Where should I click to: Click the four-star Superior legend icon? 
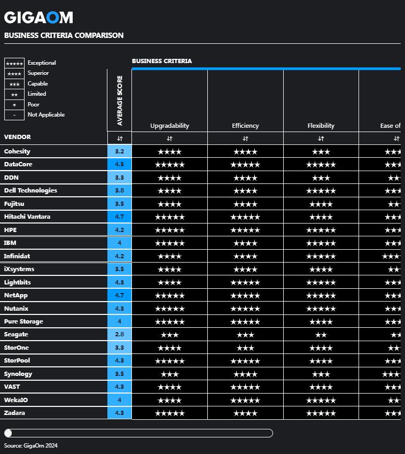tap(14, 73)
